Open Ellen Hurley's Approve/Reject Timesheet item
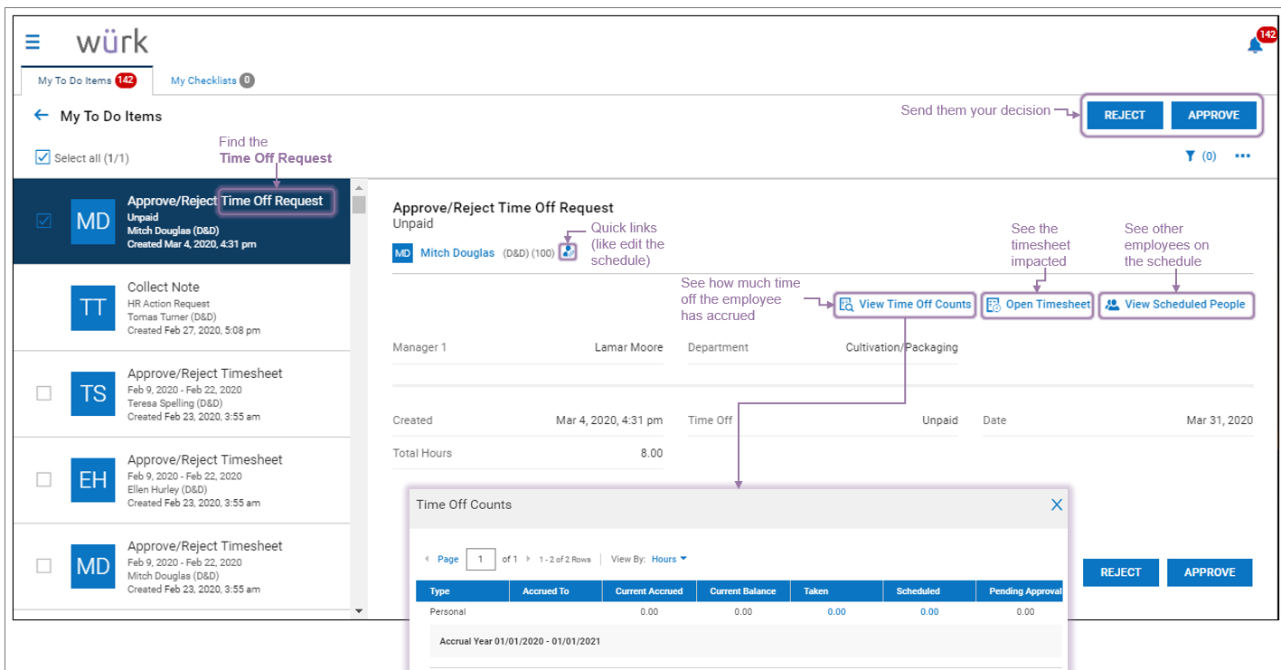 pyautogui.click(x=182, y=480)
